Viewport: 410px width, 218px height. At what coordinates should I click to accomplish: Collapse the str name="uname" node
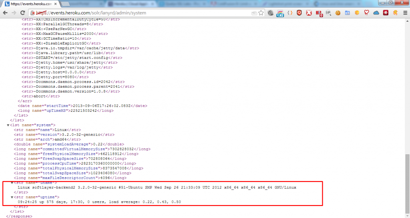(12, 183)
